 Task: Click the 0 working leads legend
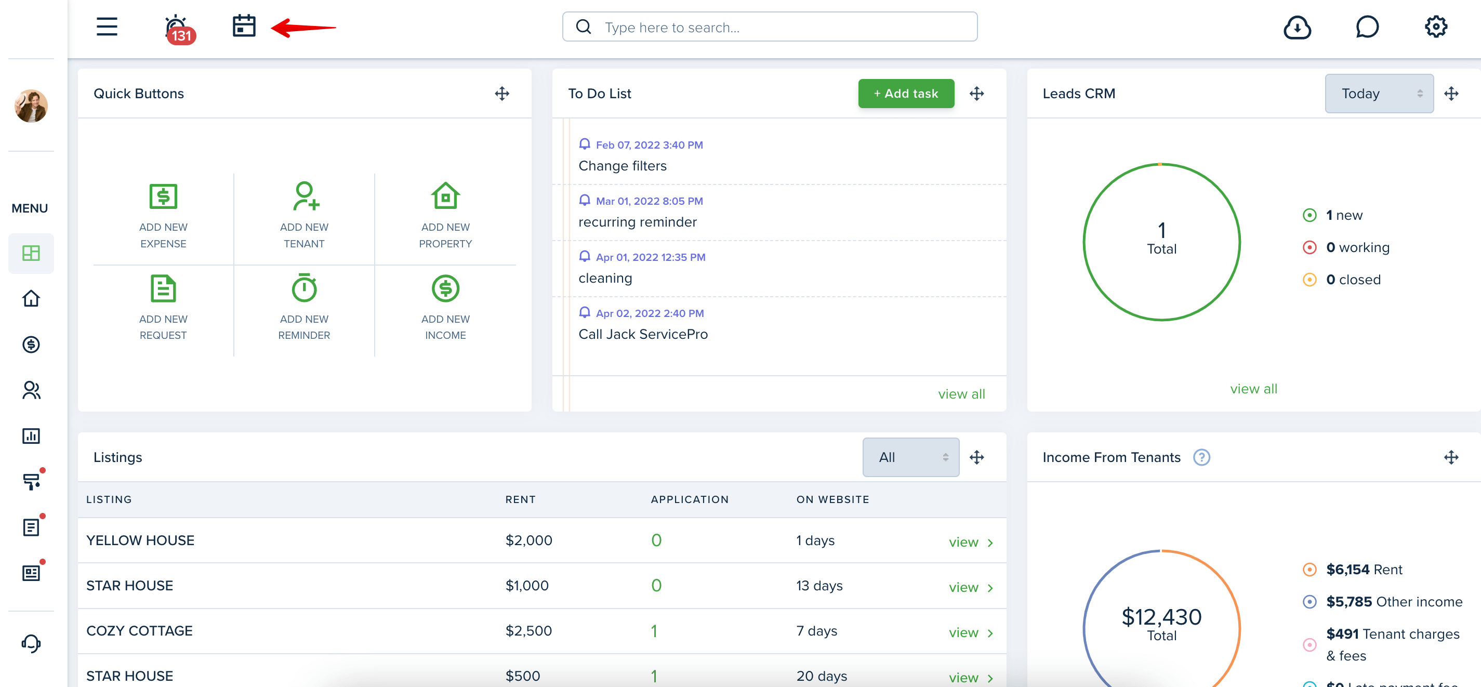(1345, 247)
